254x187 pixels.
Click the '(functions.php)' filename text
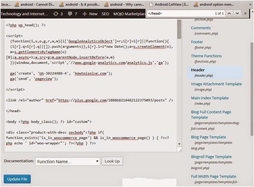pos(205,61)
